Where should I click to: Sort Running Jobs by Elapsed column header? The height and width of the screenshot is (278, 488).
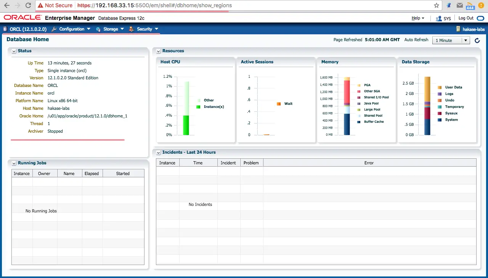tap(92, 174)
